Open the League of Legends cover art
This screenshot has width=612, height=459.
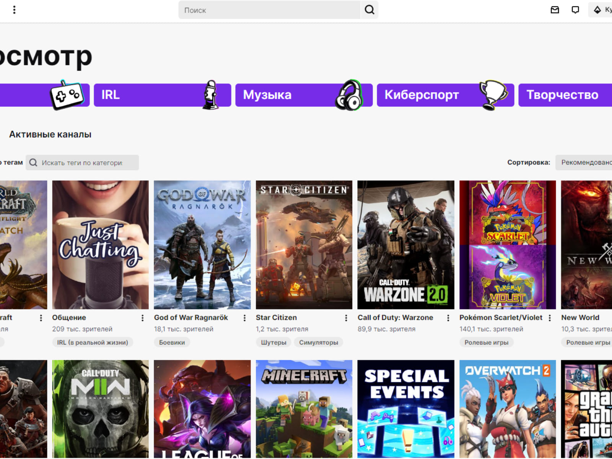[202, 409]
